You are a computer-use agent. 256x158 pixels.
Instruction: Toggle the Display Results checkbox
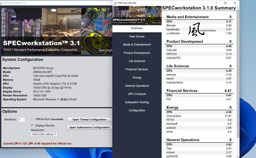[x=32, y=125]
